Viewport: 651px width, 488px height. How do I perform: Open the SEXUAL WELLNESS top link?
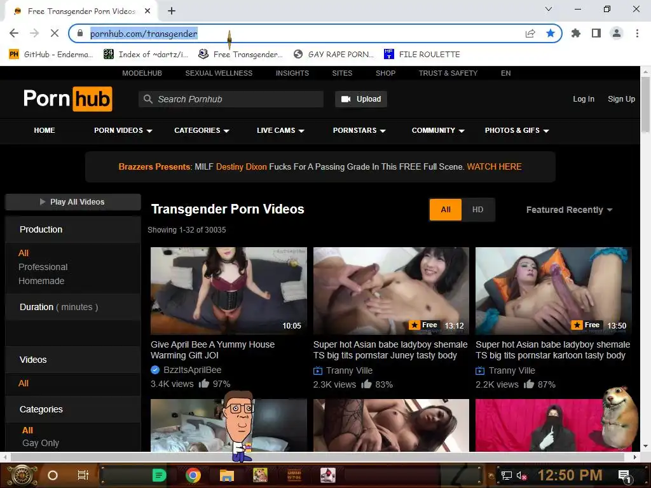tap(219, 73)
